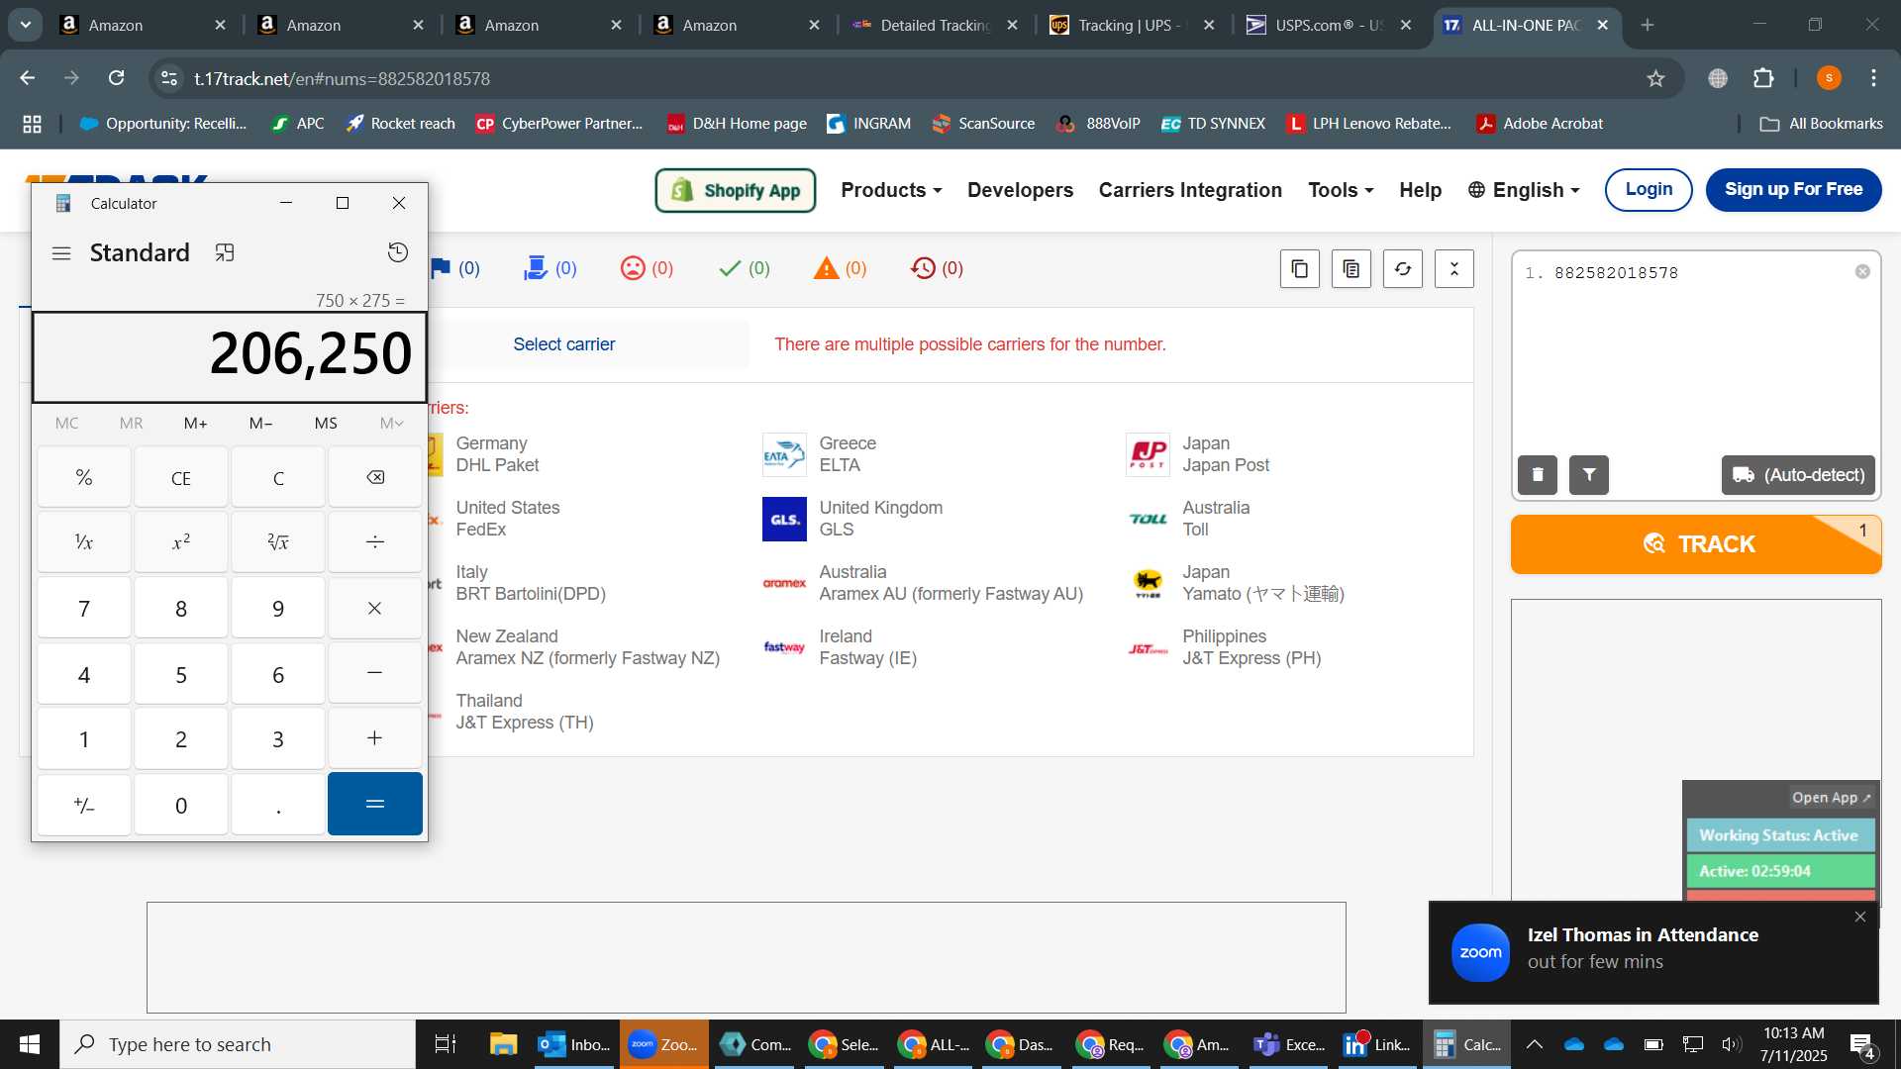Open Calculator history icon

point(397,252)
